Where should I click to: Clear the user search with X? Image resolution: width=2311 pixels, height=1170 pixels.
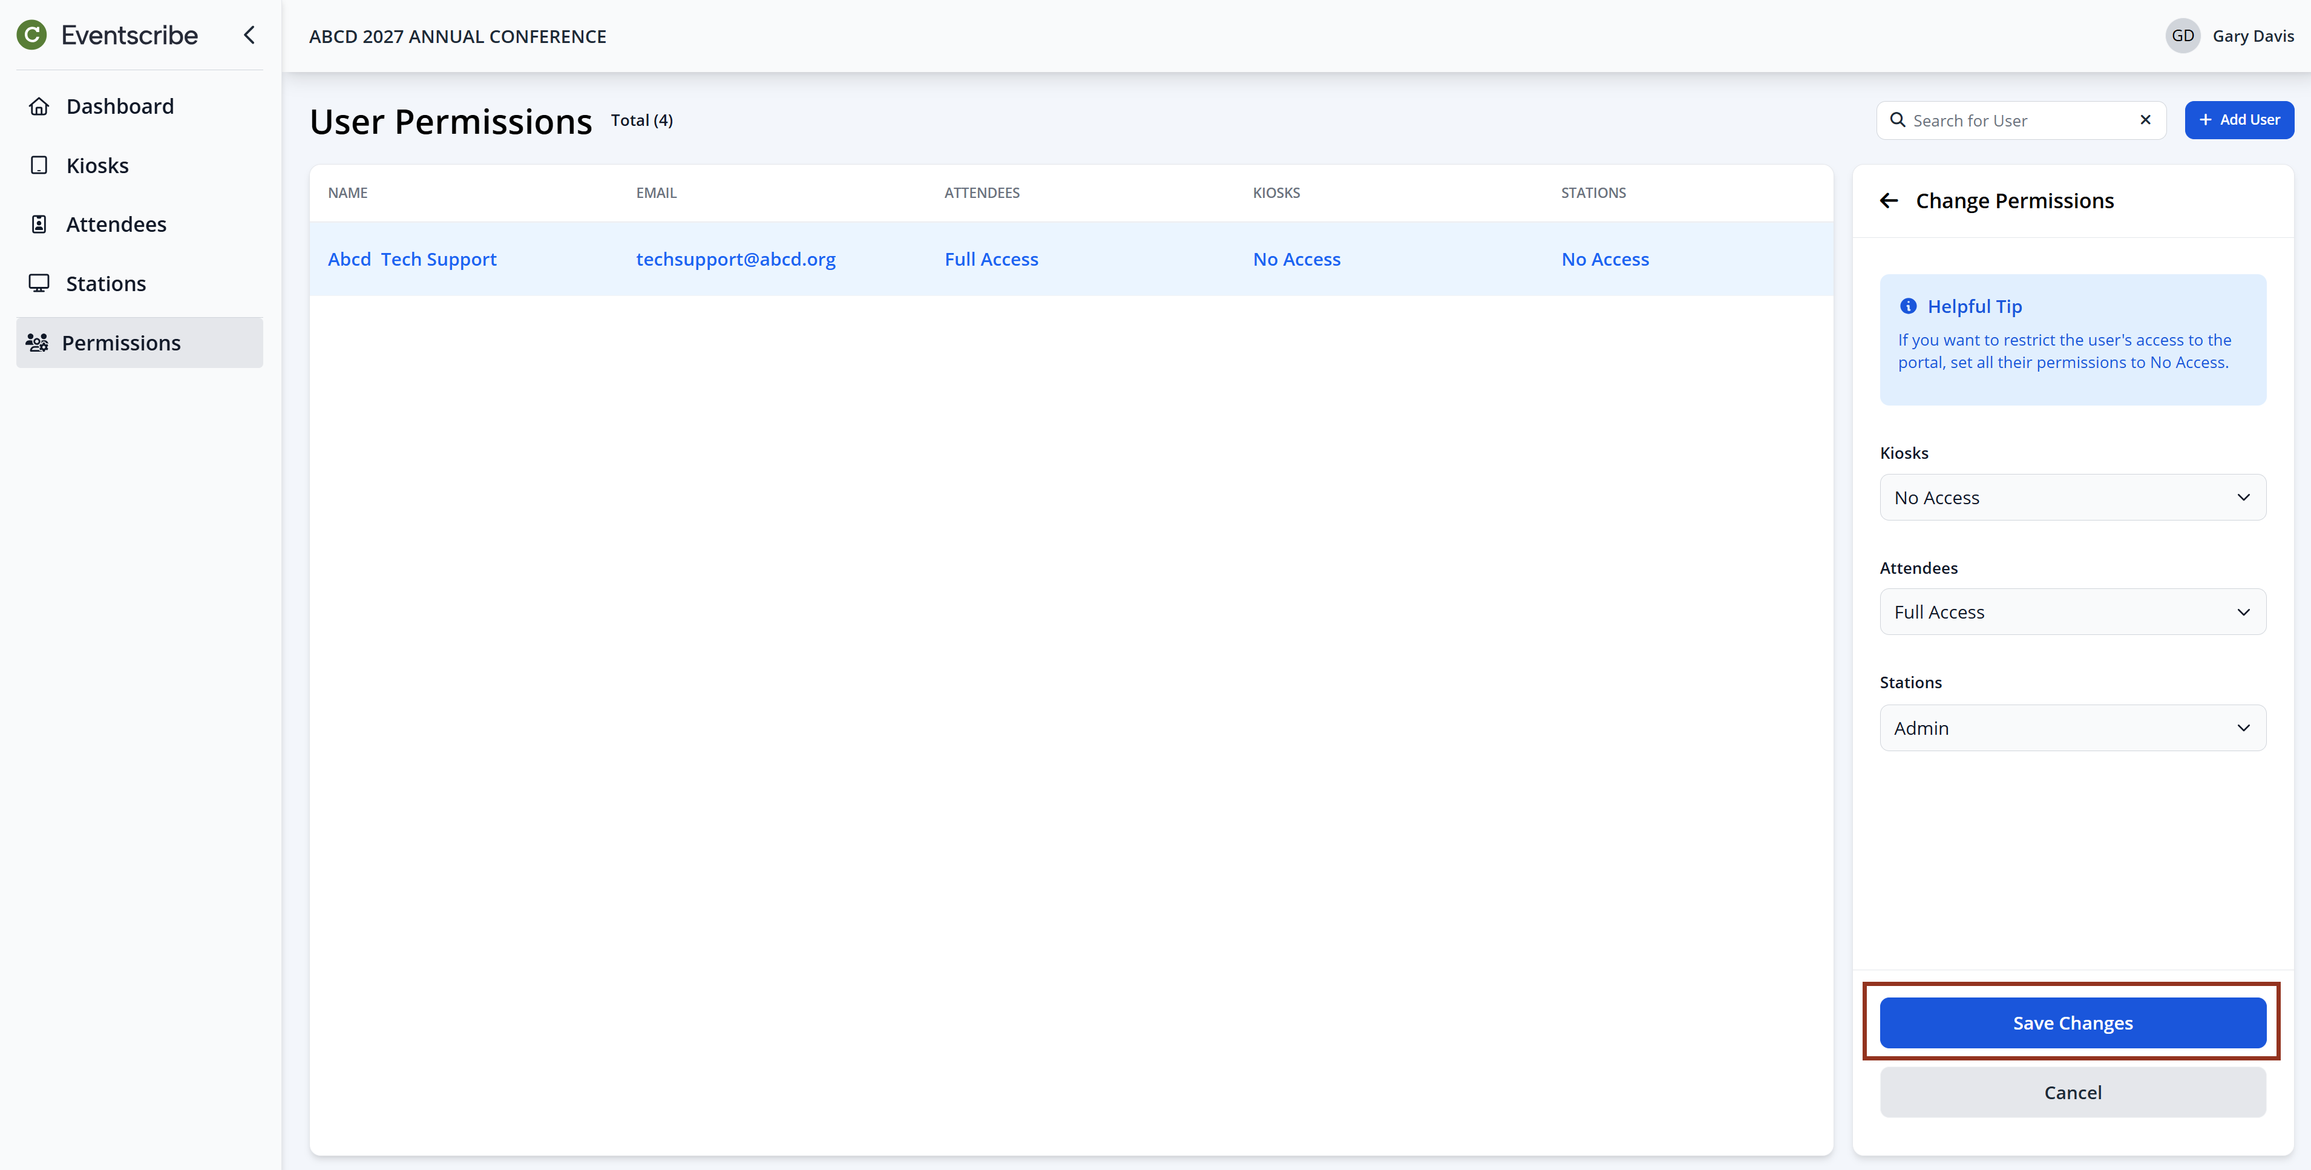coord(2145,120)
